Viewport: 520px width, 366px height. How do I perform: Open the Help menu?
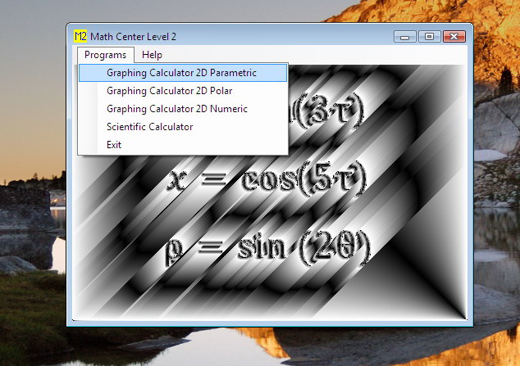pos(152,55)
